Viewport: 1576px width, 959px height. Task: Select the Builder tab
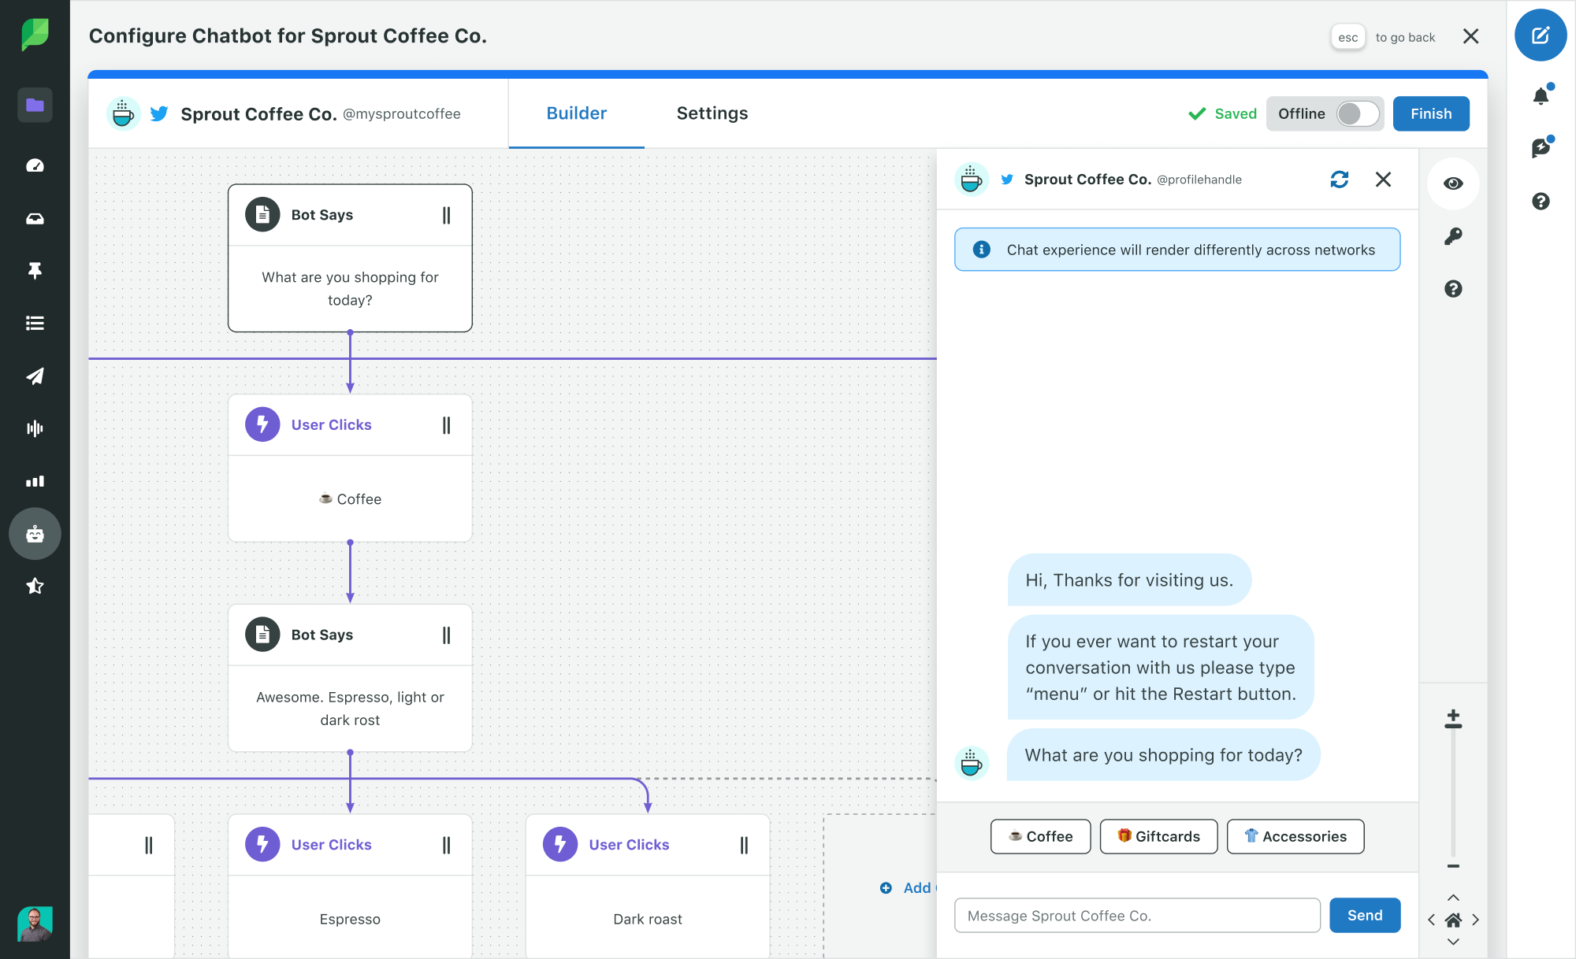[576, 113]
